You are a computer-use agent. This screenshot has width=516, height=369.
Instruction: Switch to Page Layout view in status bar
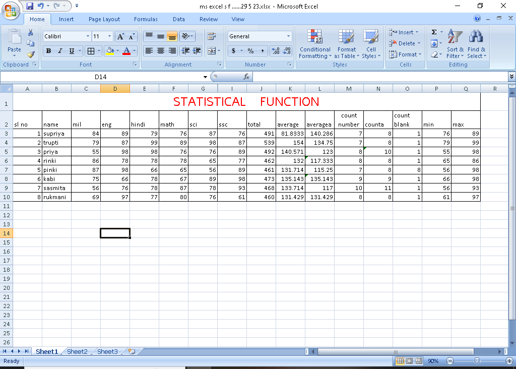point(409,361)
